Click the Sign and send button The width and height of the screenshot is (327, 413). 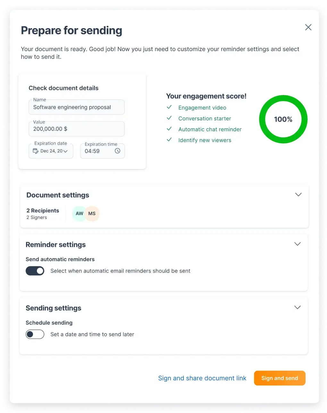click(279, 378)
